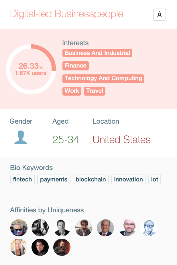Viewport: 177px width, 265px height.
Task: Choose the Travel interest tag
Action: (95, 91)
